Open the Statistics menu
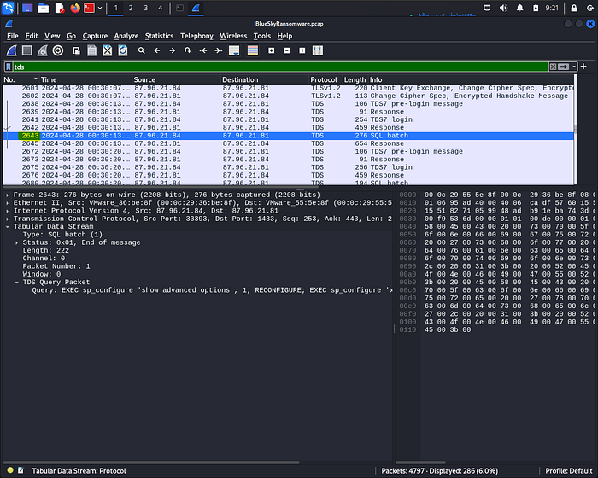Screen dimensions: 598x478 (x=159, y=36)
